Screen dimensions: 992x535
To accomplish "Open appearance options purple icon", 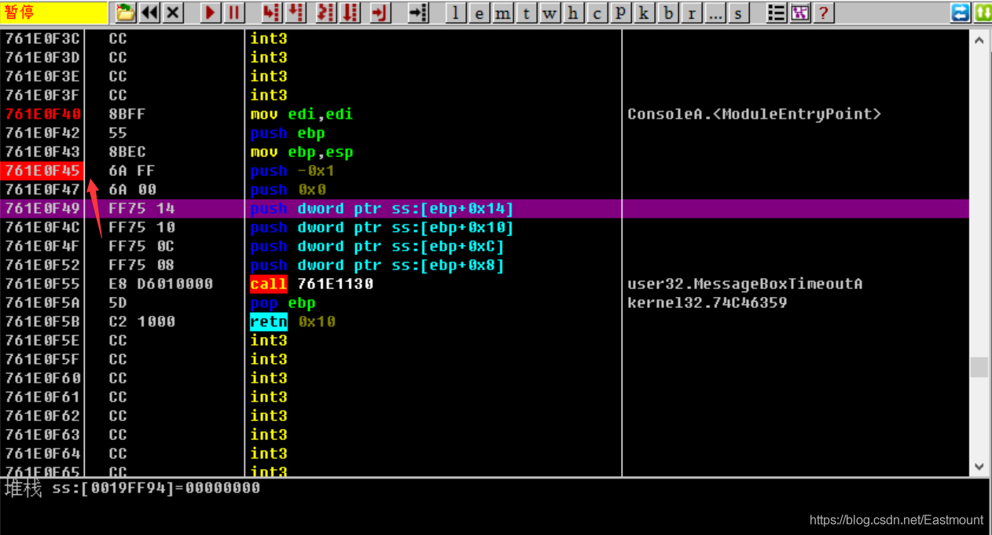I will 800,13.
